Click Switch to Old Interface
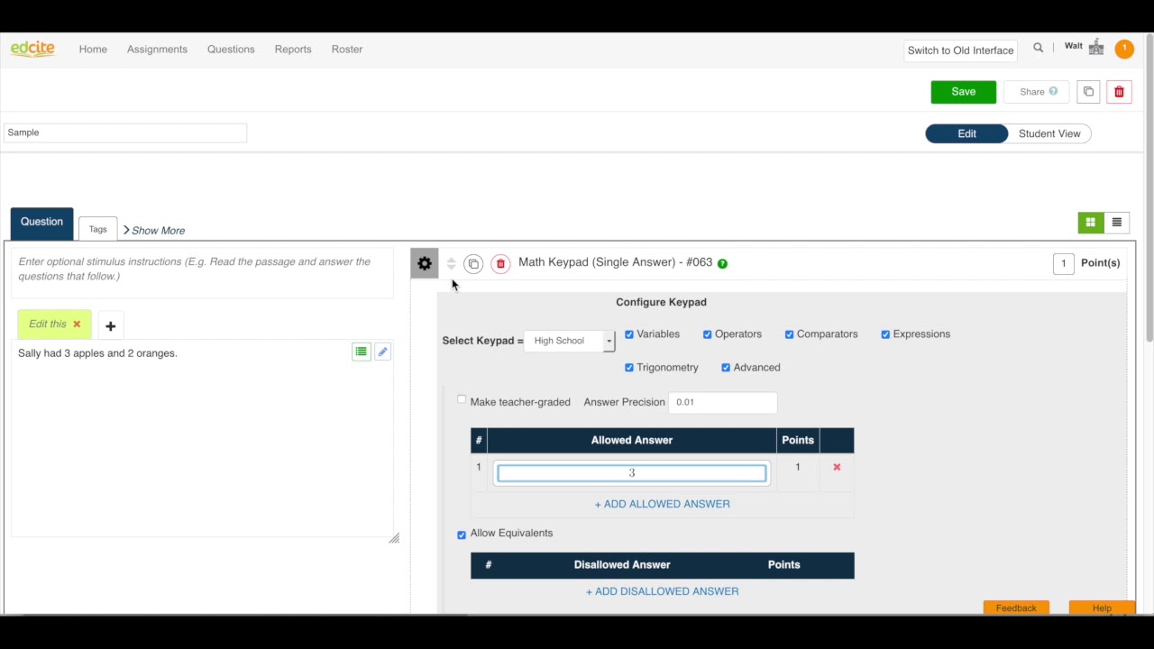1154x649 pixels. pyautogui.click(x=960, y=50)
